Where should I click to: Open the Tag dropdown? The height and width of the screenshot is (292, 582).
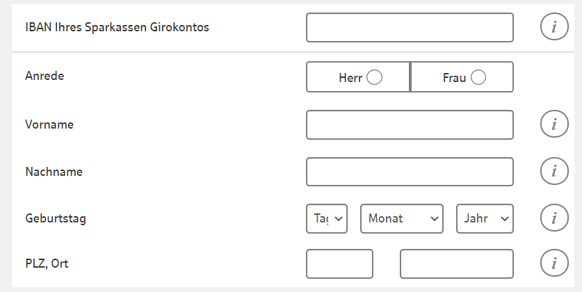tap(327, 218)
